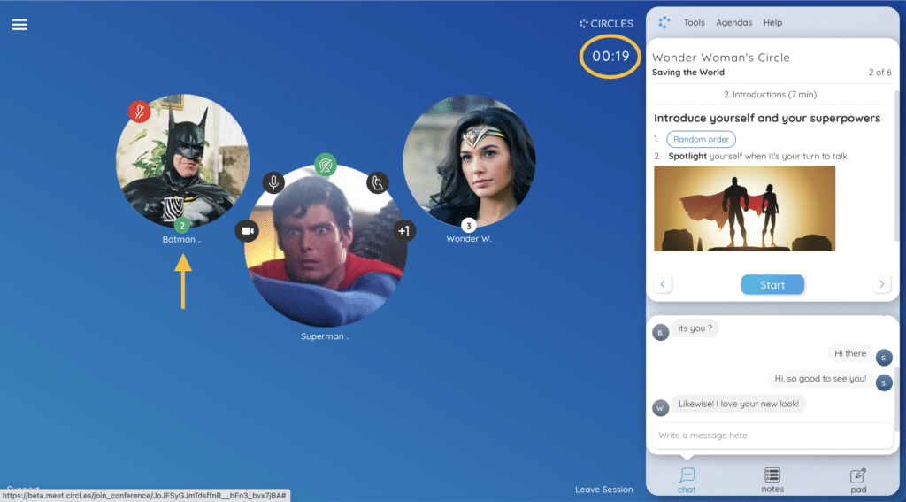
Task: Click the Superman name label
Action: click(x=325, y=336)
